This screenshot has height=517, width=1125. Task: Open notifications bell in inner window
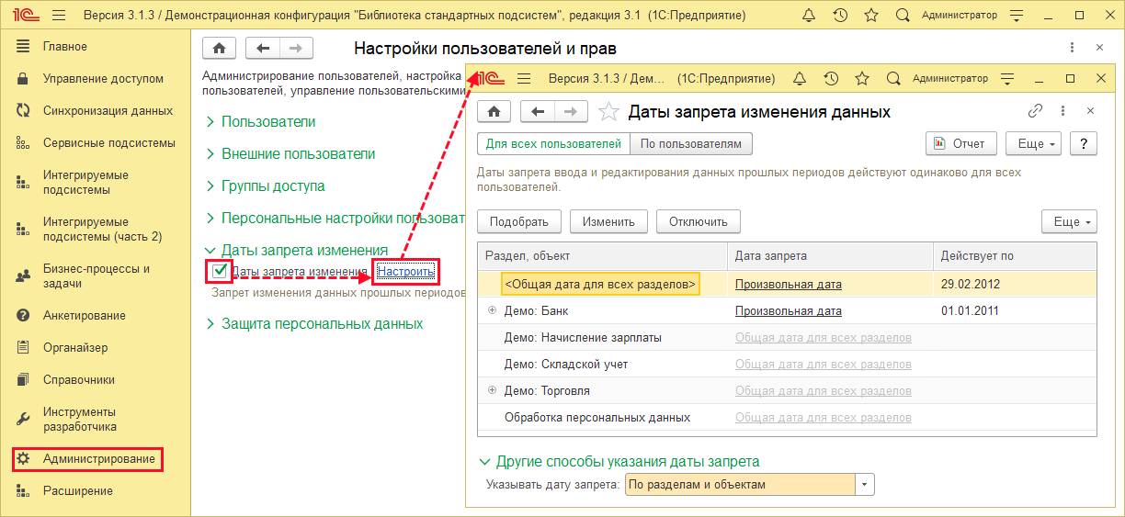[x=800, y=79]
